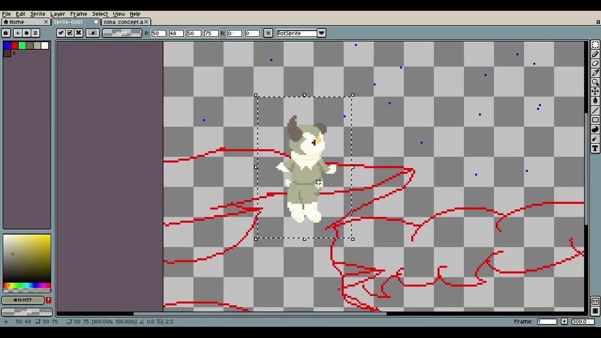This screenshot has height=338, width=601.
Task: Pick the blue palette swatch
Action: click(x=7, y=46)
